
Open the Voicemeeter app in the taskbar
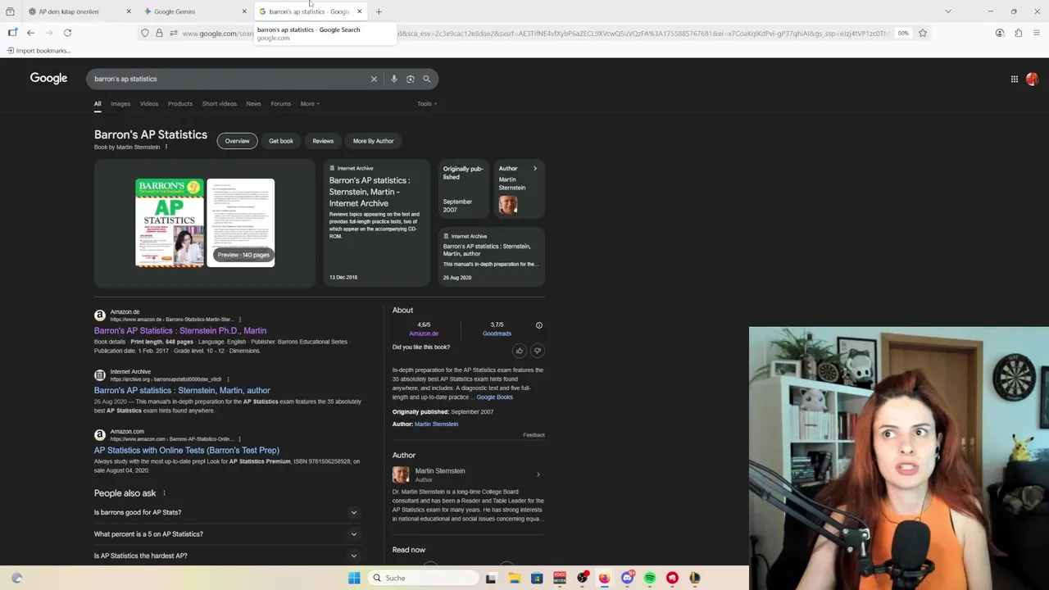(559, 578)
